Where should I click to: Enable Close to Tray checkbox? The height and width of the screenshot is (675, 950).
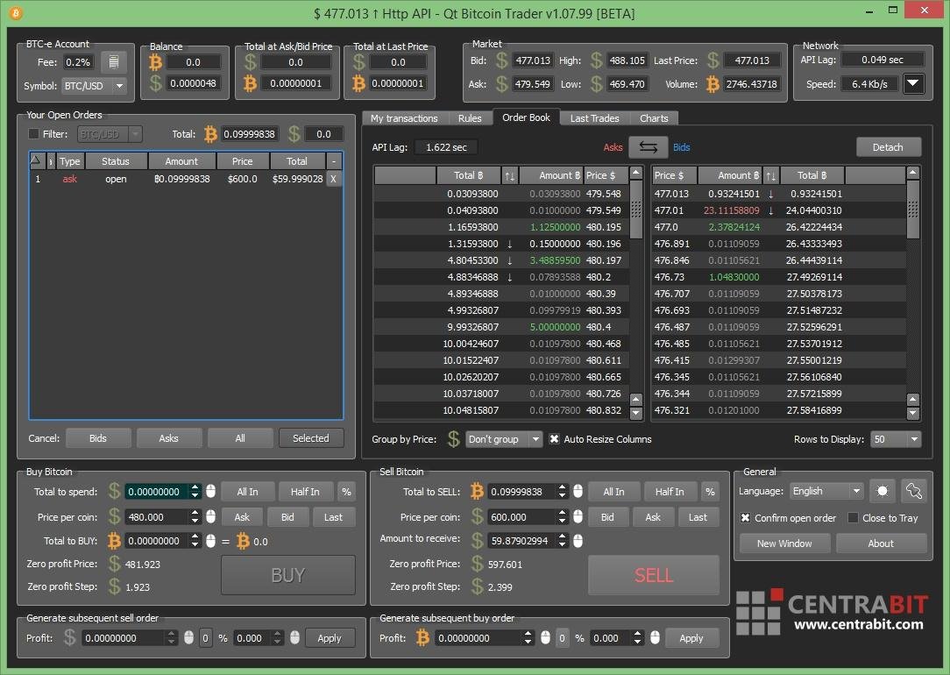click(853, 518)
